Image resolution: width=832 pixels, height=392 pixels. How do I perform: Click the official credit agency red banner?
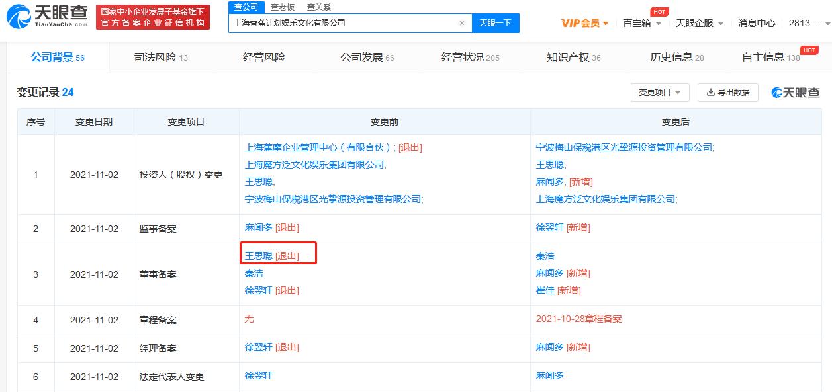pyautogui.click(x=153, y=17)
